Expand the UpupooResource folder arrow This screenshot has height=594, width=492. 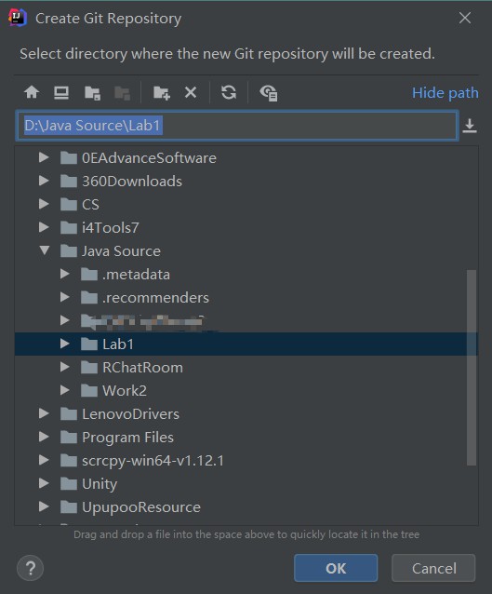(x=44, y=506)
